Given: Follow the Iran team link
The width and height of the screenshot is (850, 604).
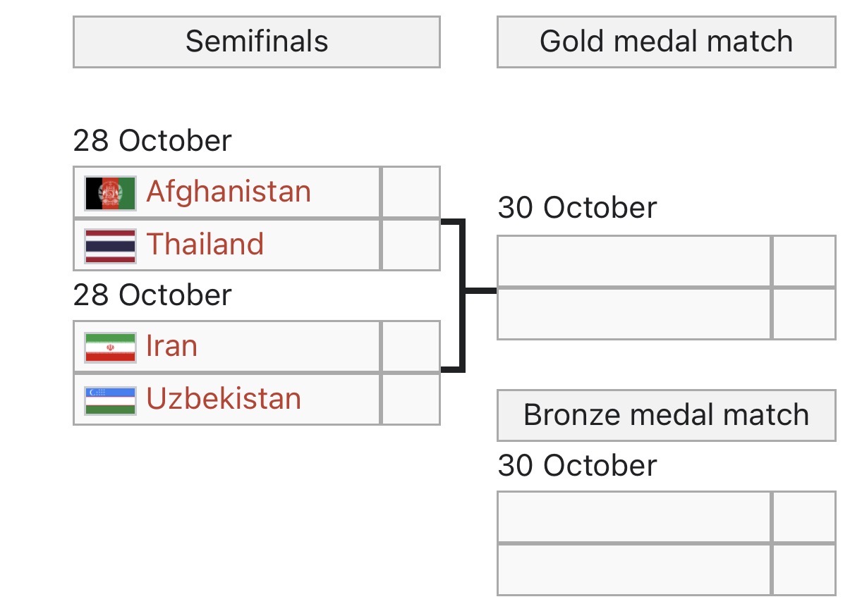Looking at the screenshot, I should 171,346.
